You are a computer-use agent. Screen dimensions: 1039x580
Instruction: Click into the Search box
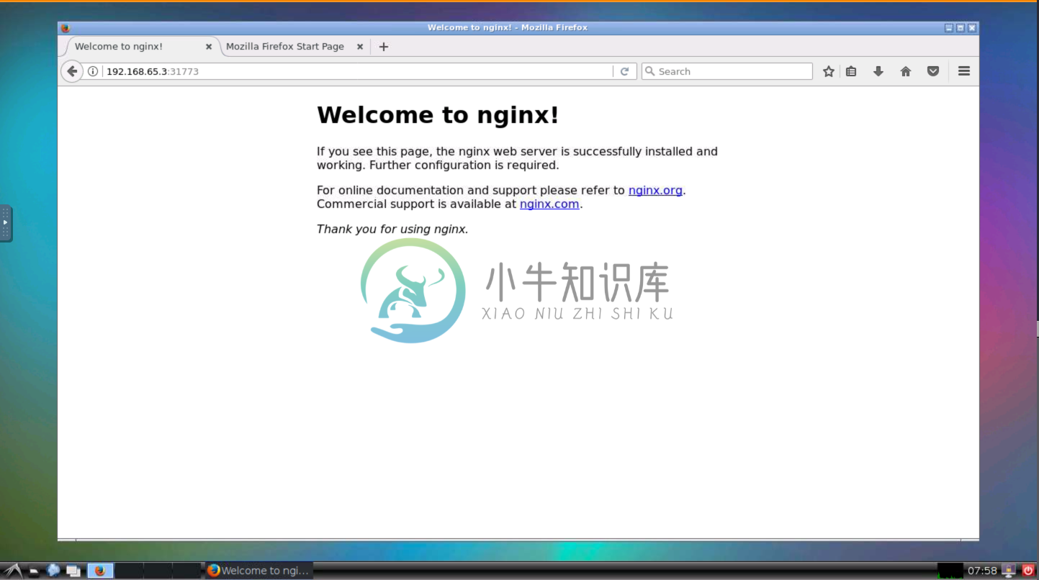[x=727, y=71]
